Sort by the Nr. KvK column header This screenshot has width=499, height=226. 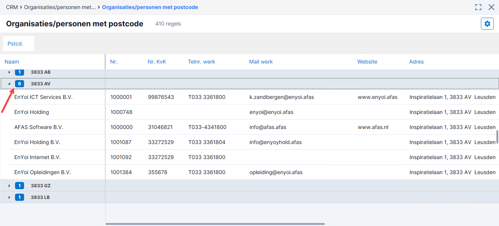tap(157, 62)
